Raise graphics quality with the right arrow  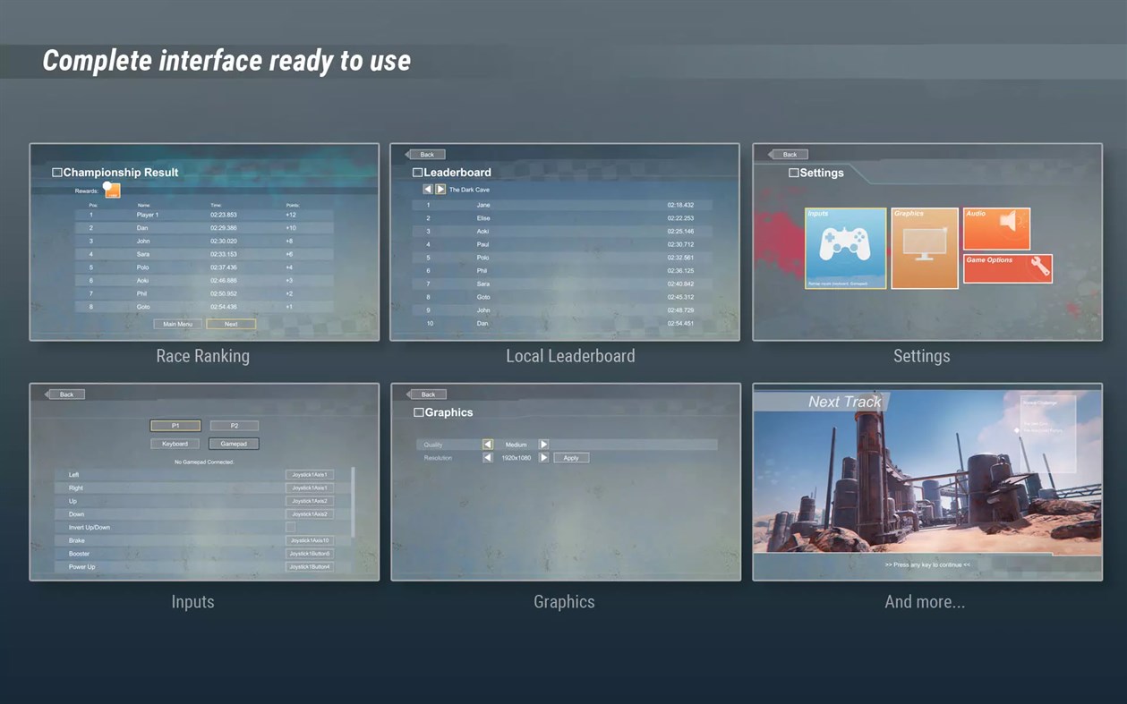(x=543, y=445)
